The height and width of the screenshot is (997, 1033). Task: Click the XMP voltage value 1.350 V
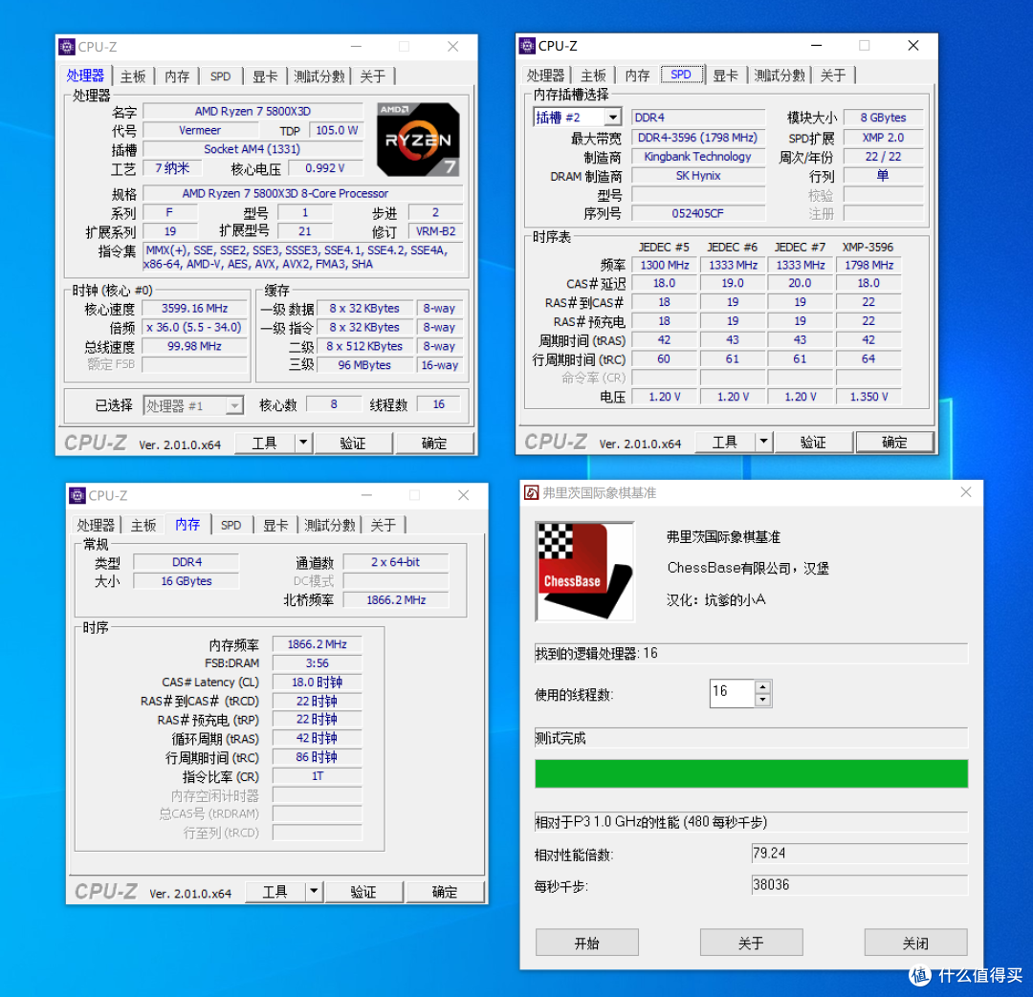coord(868,397)
